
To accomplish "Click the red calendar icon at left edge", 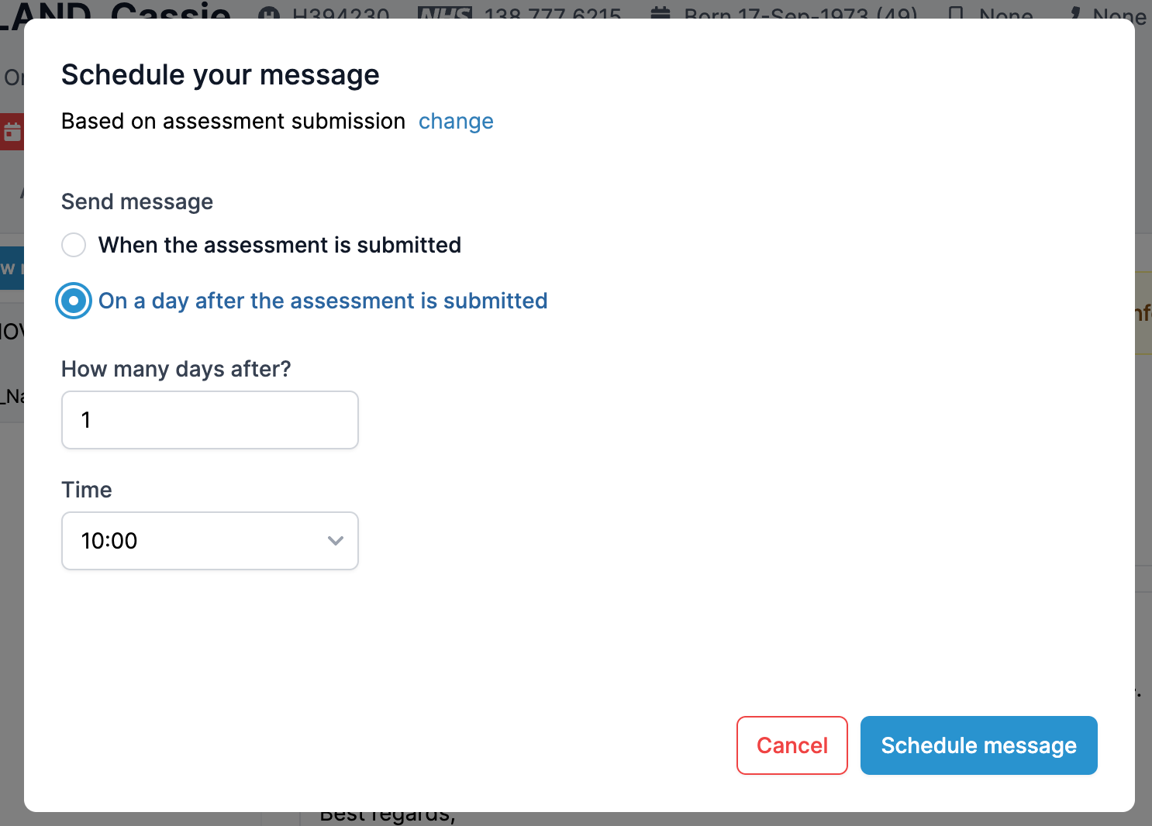I will point(12,133).
